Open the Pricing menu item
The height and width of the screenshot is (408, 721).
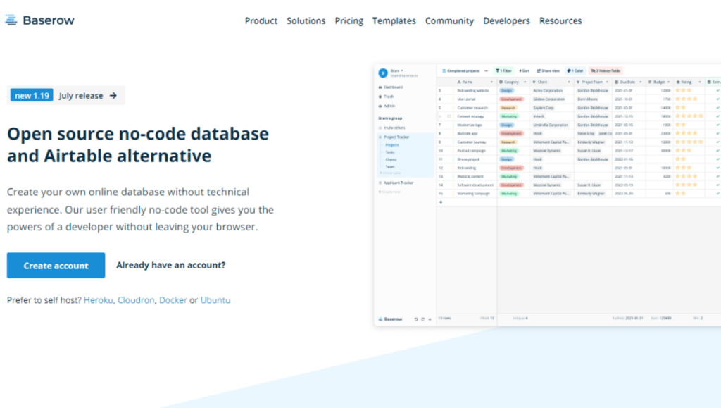(349, 20)
